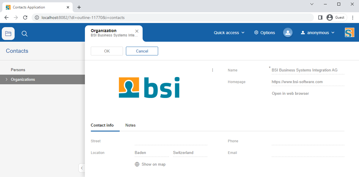Expand the Organizations tree node

[x=7, y=79]
